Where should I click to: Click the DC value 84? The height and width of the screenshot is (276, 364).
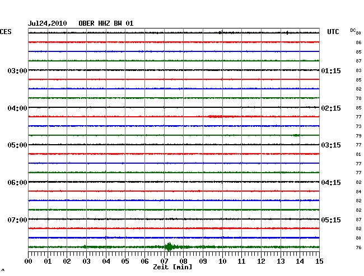[358, 192]
